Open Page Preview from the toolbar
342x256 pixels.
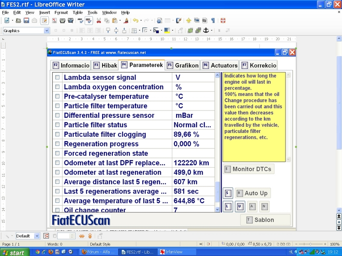click(71, 20)
